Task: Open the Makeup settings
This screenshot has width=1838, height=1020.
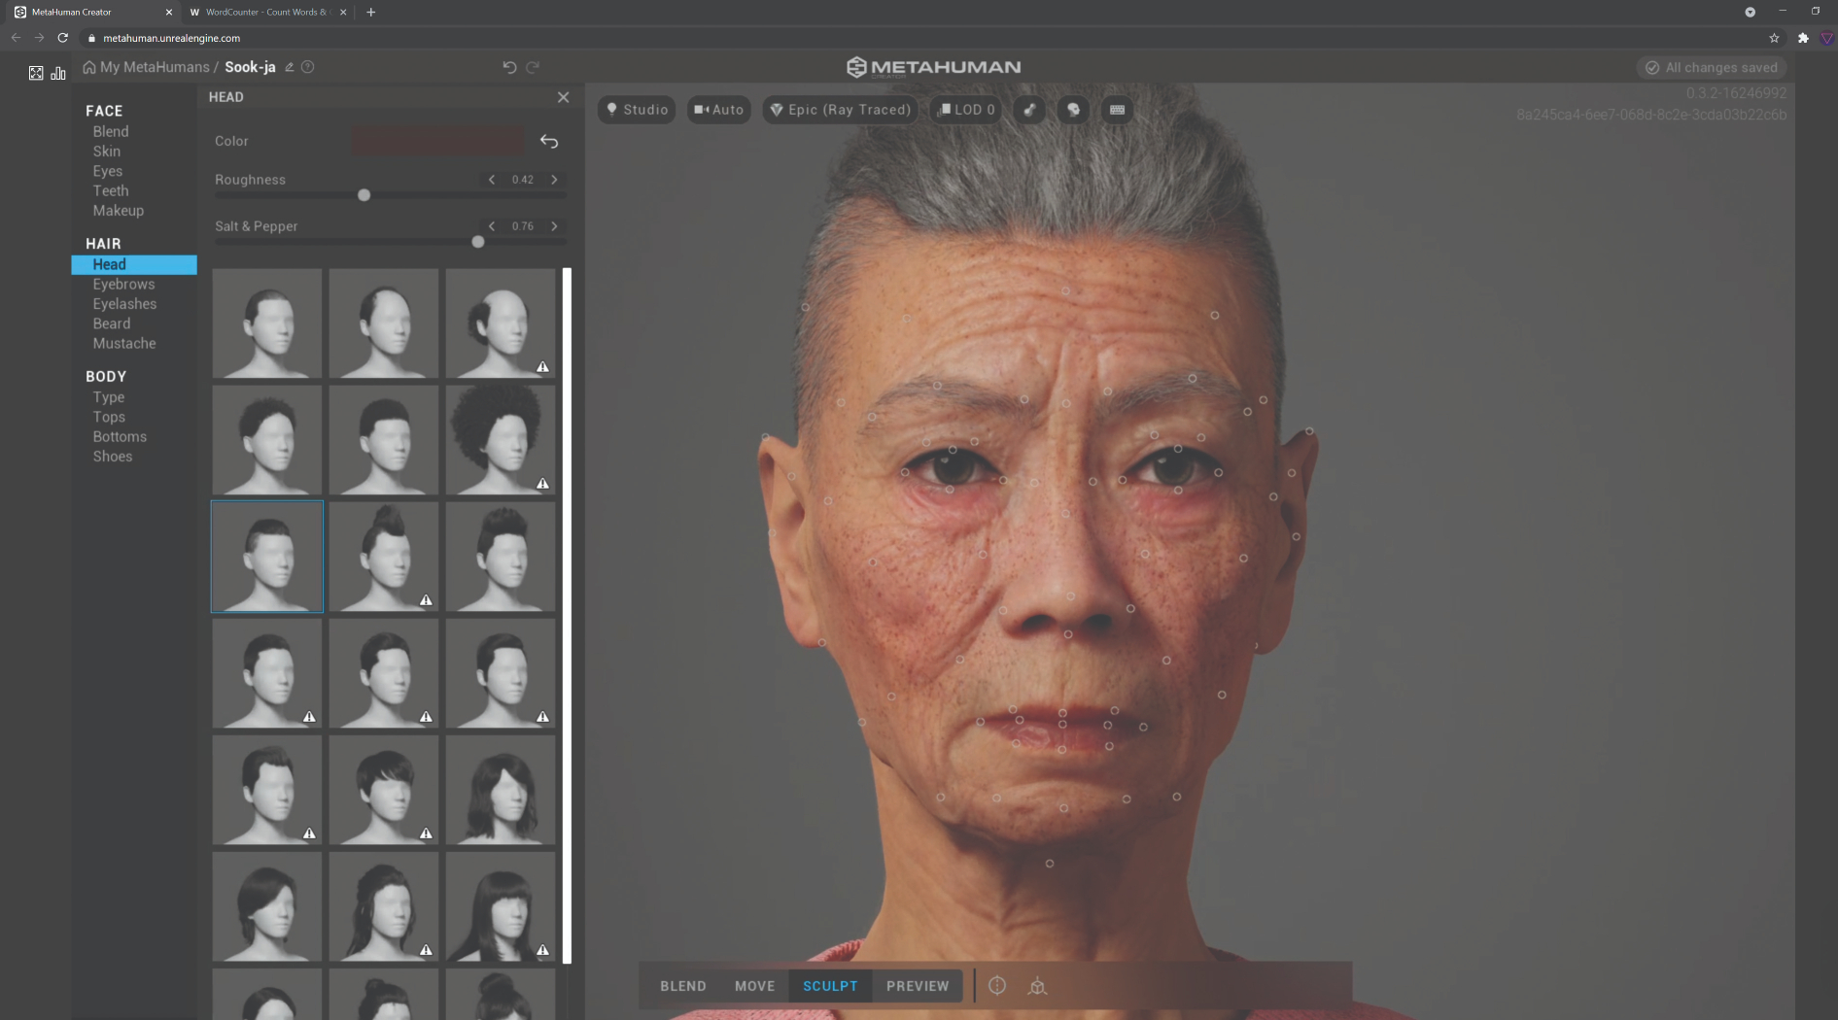Action: click(x=119, y=210)
